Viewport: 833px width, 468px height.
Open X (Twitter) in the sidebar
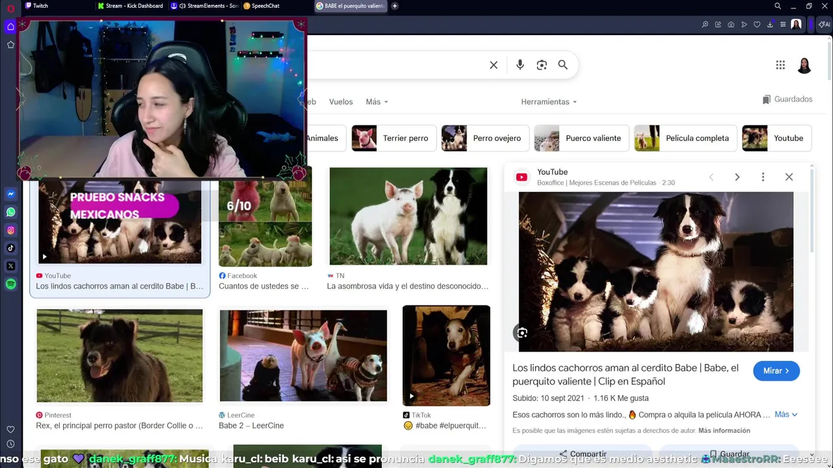click(10, 266)
